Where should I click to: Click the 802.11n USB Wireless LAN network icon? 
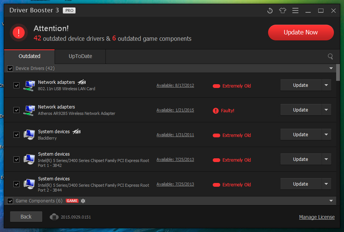(x=29, y=85)
